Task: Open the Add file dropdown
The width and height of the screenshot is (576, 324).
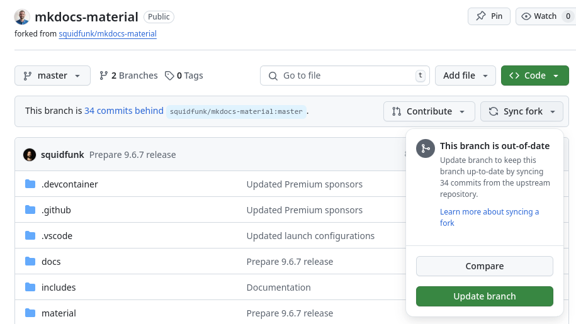Action: (x=465, y=75)
